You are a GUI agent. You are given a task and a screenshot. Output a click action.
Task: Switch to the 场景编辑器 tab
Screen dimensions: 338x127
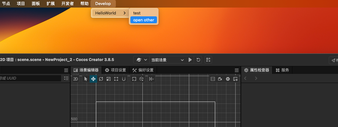tap(86, 70)
